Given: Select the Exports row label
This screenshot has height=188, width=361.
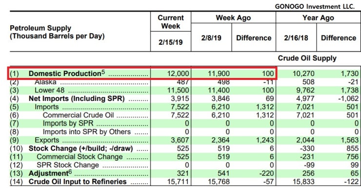Looking at the screenshot, I should [x=47, y=140].
